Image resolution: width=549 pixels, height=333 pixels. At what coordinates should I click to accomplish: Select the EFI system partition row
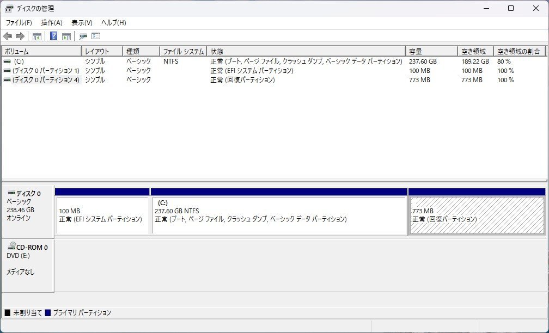[x=44, y=70]
